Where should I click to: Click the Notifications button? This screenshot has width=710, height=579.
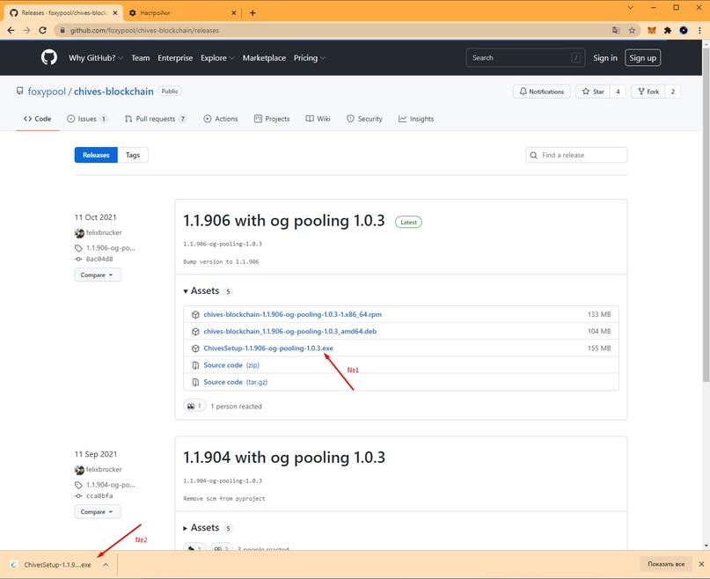click(x=542, y=92)
